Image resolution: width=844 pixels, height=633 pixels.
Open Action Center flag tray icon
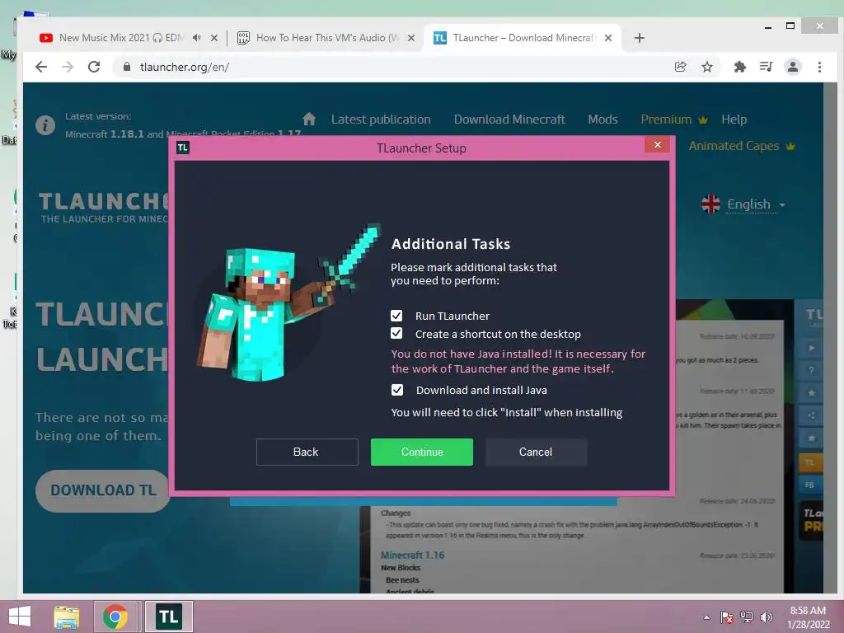727,617
